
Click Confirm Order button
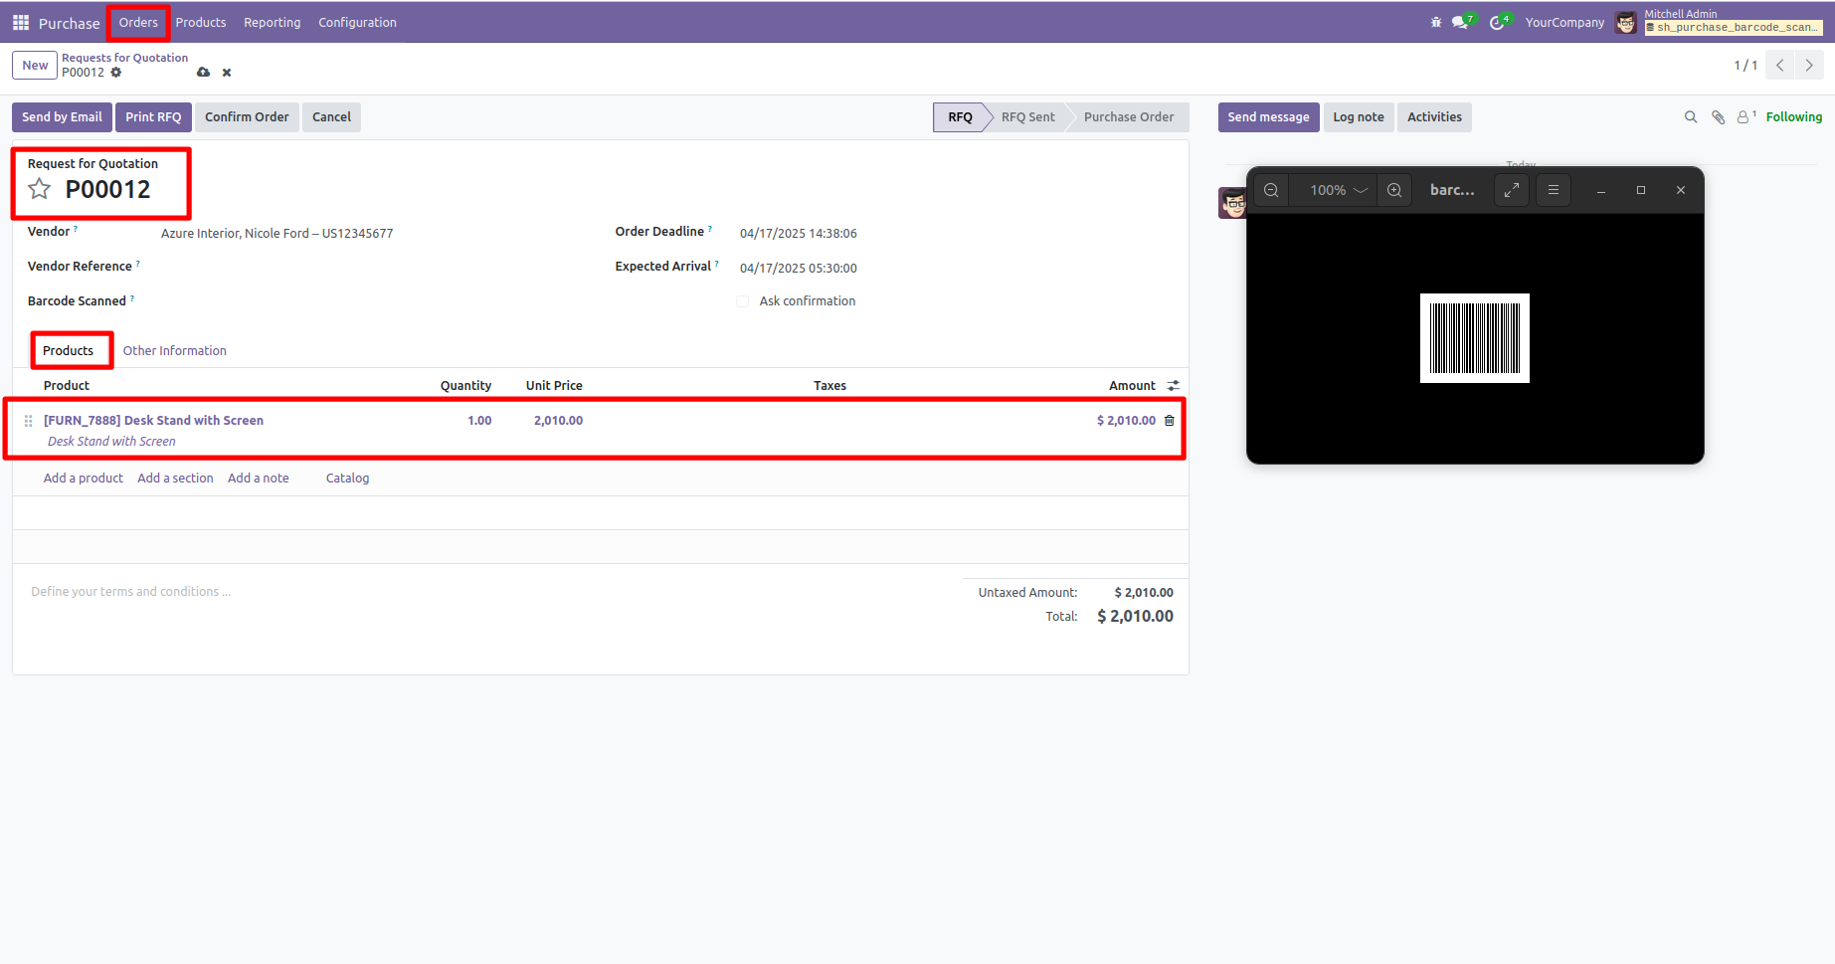(x=247, y=117)
